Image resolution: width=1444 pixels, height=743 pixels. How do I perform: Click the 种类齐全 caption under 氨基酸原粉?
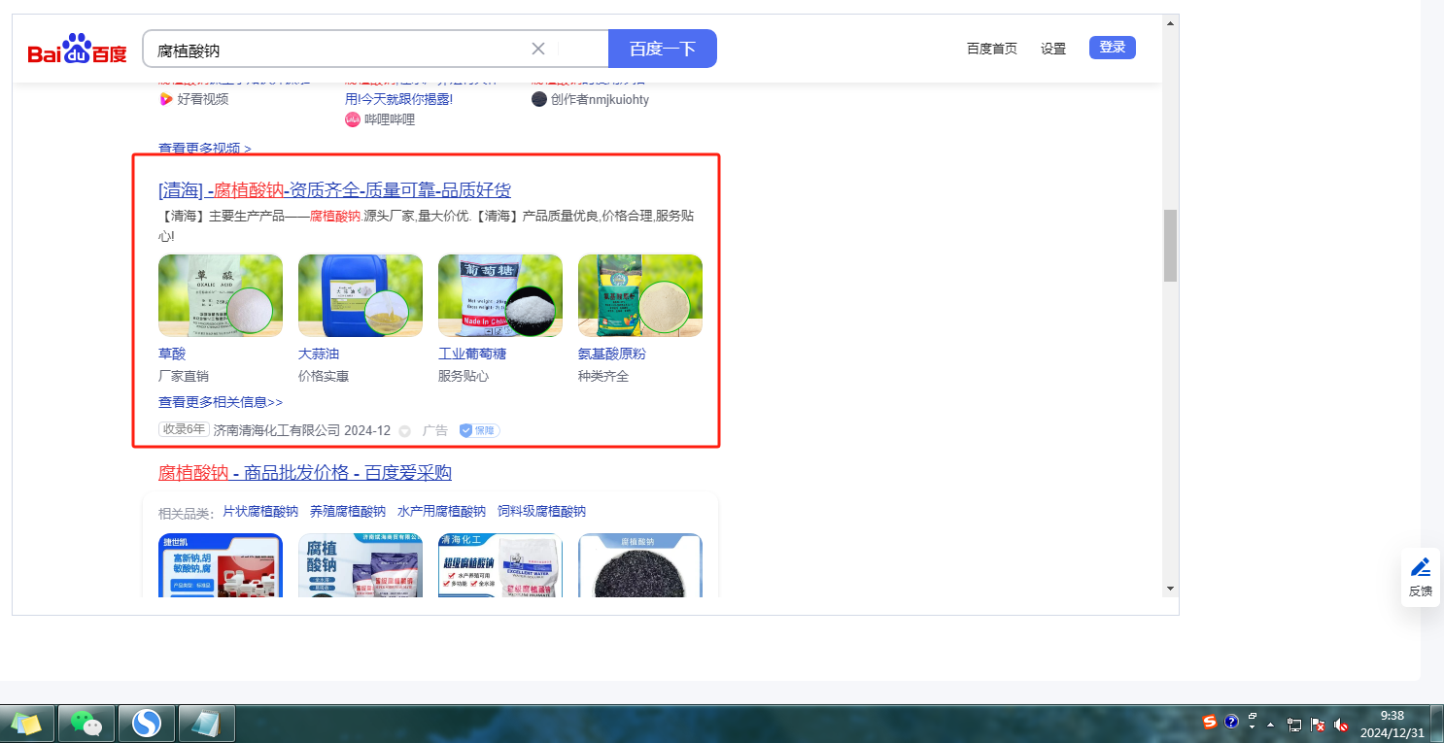pos(603,376)
